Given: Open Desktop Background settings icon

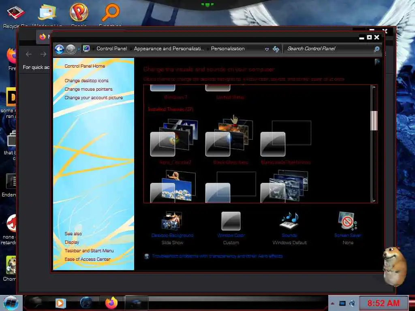Looking at the screenshot, I should click(172, 221).
